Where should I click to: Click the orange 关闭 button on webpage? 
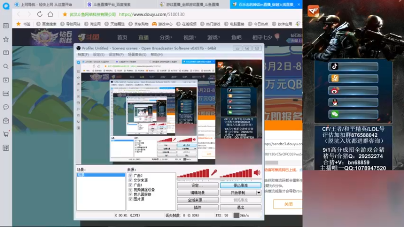(x=288, y=204)
